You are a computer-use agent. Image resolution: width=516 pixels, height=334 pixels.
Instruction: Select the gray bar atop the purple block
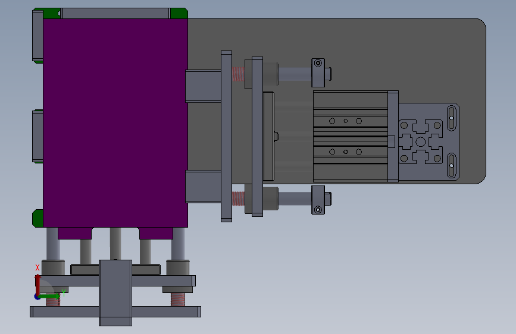(115, 14)
